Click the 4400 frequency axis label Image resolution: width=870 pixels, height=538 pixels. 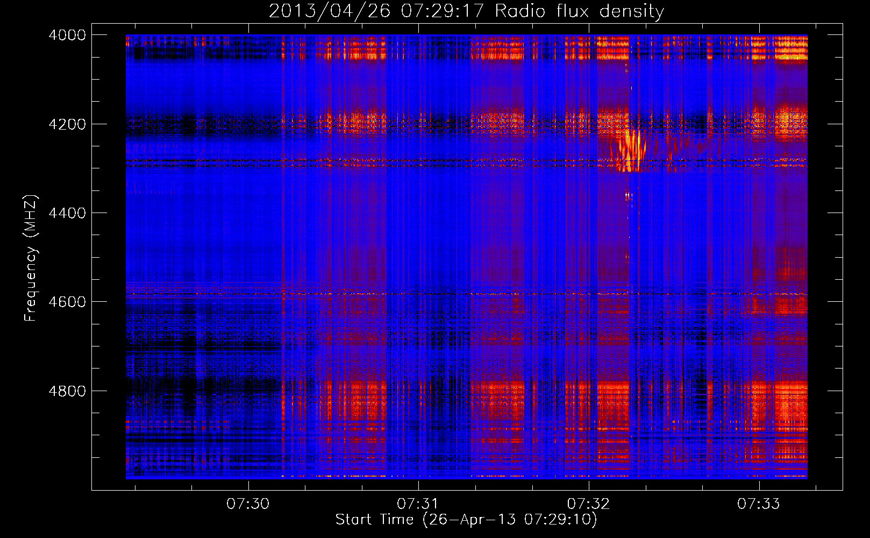pyautogui.click(x=67, y=213)
